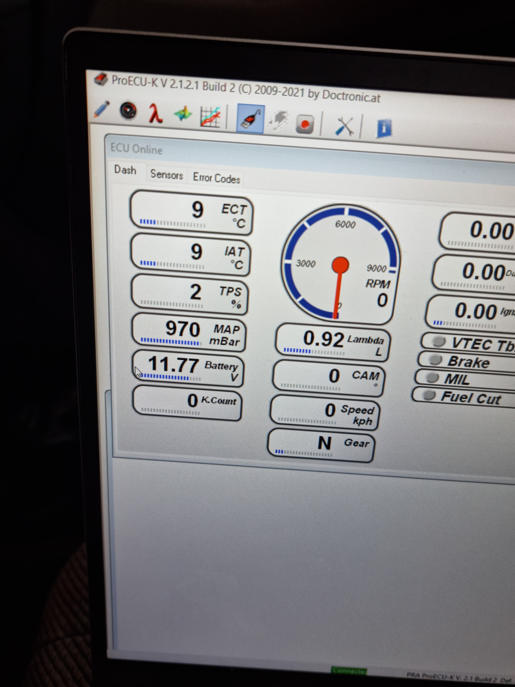Click the VTEC indicator light
The height and width of the screenshot is (687, 515).
[x=439, y=341]
